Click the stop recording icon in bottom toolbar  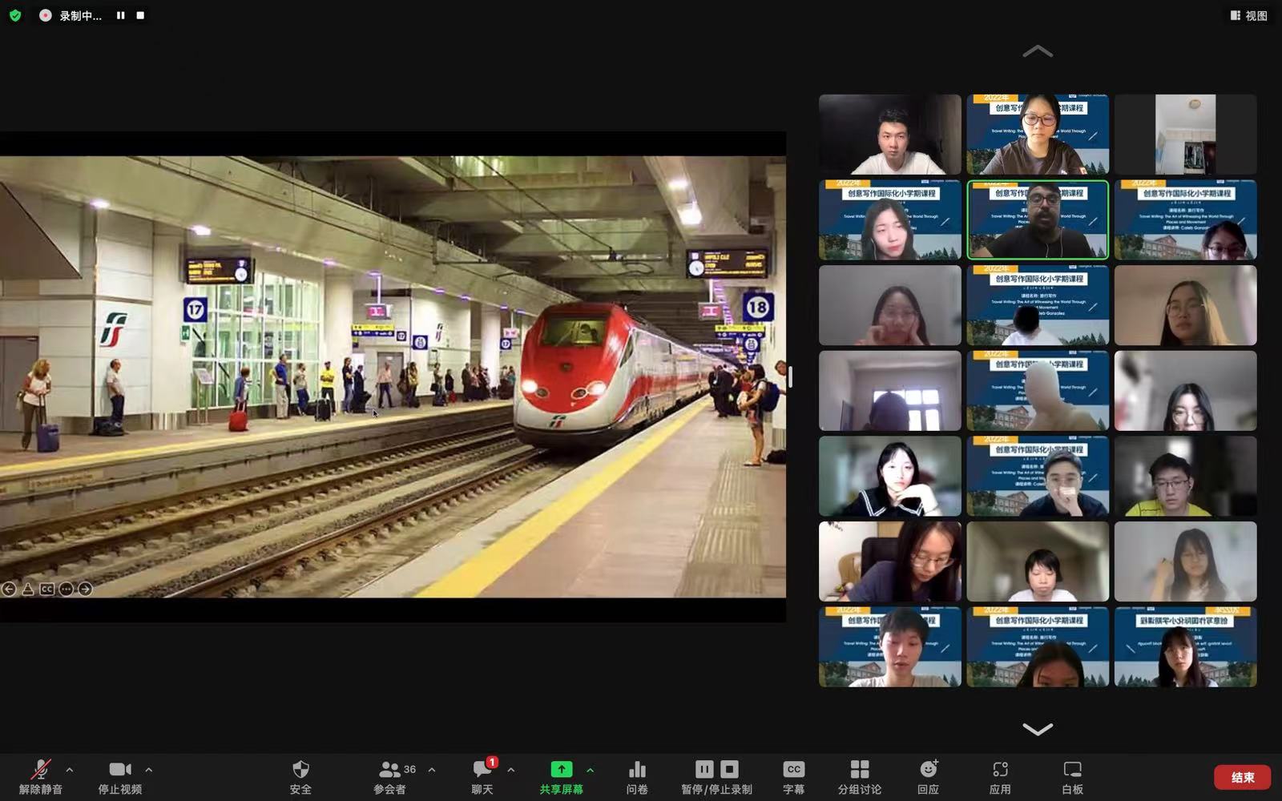coord(729,769)
